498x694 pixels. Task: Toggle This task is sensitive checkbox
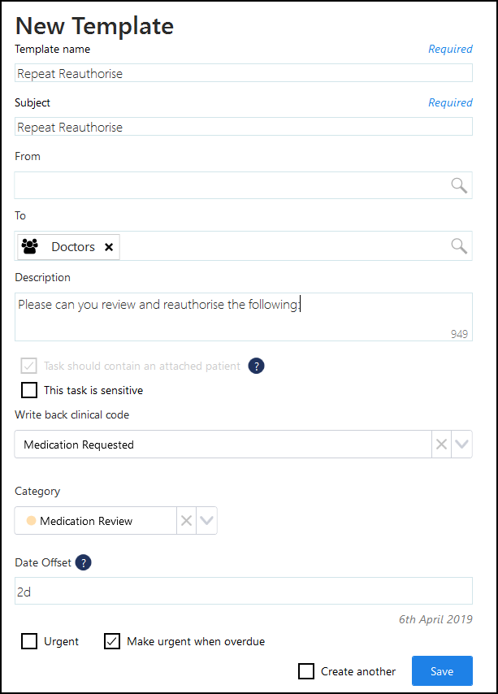pyautogui.click(x=29, y=390)
